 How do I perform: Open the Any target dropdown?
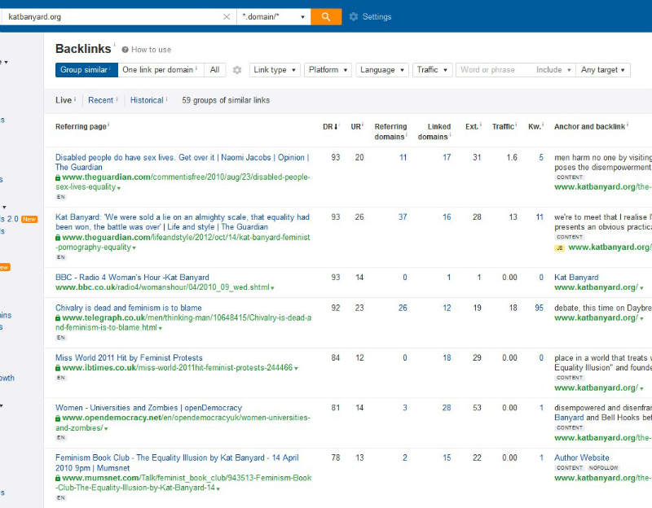(603, 70)
